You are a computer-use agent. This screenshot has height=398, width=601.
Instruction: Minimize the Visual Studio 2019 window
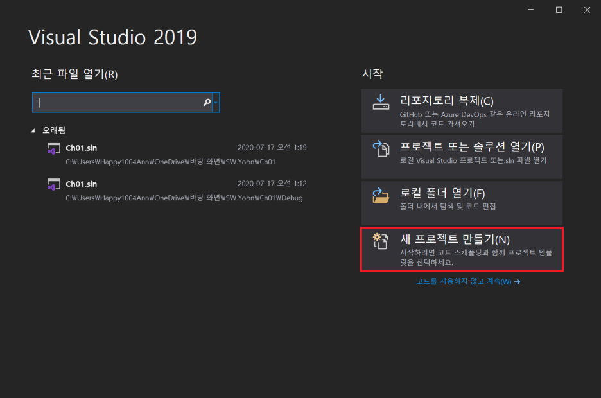[531, 10]
